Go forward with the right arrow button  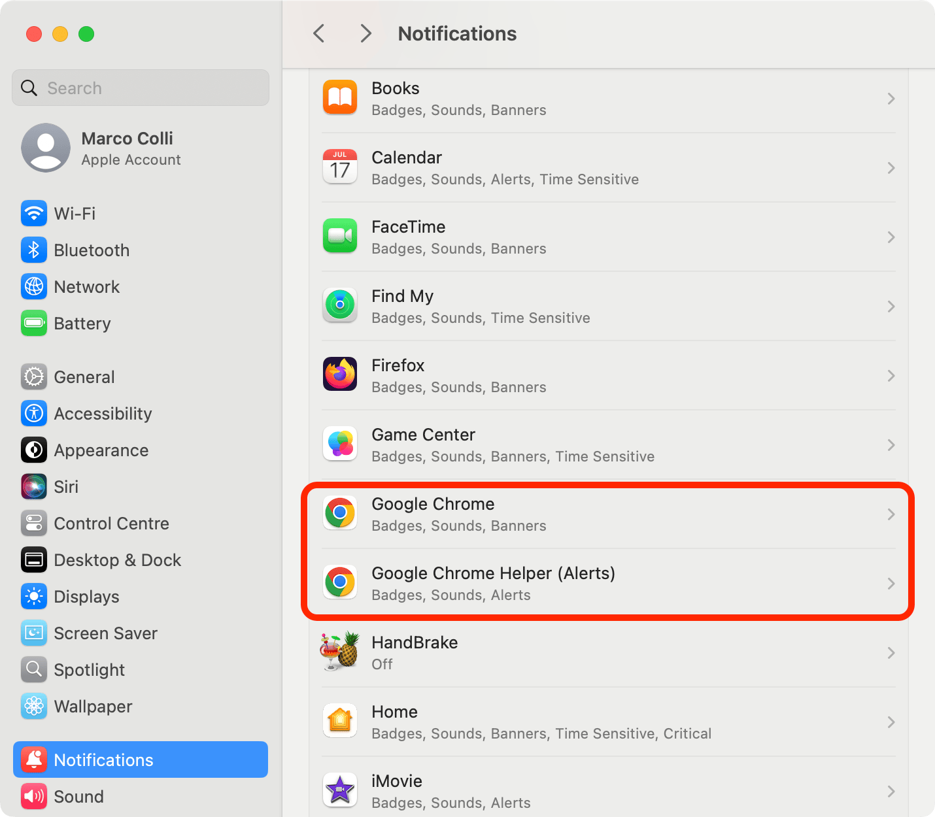point(366,33)
